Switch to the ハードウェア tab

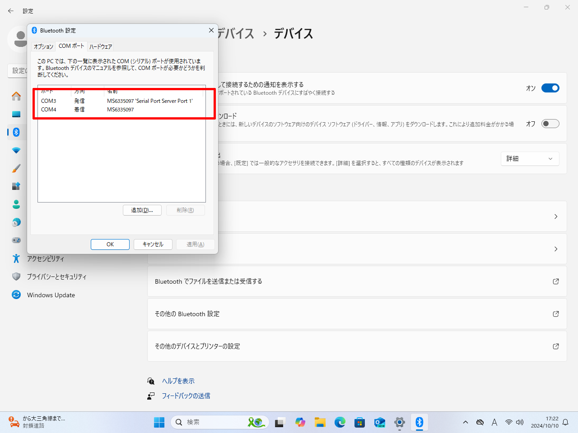101,46
